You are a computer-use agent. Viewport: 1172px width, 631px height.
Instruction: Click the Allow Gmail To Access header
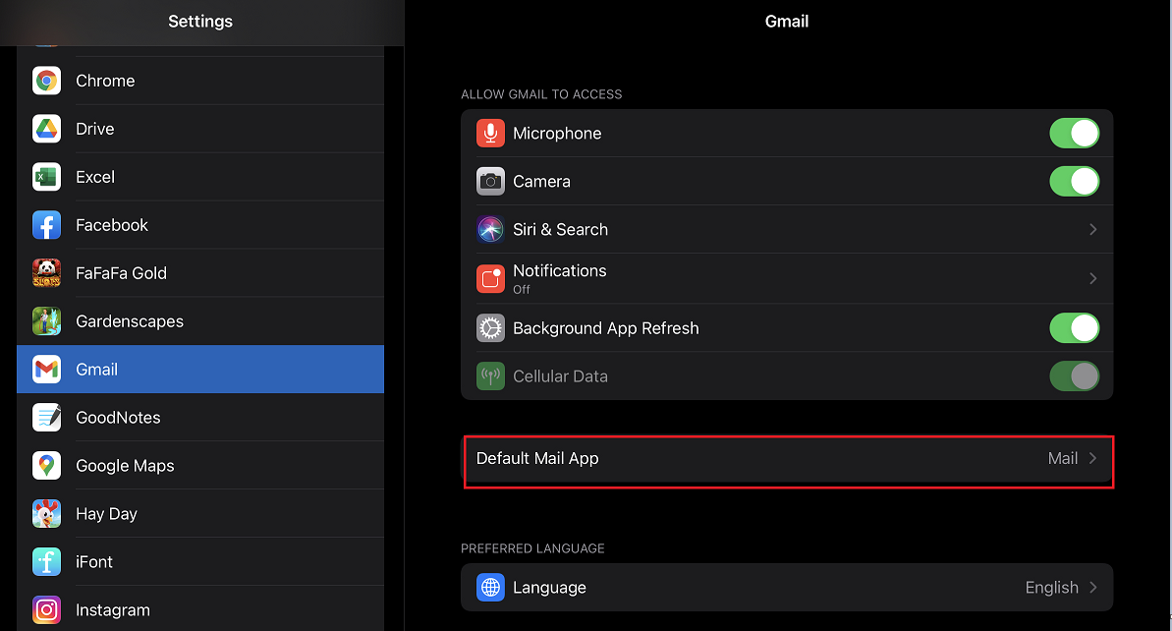click(x=541, y=94)
